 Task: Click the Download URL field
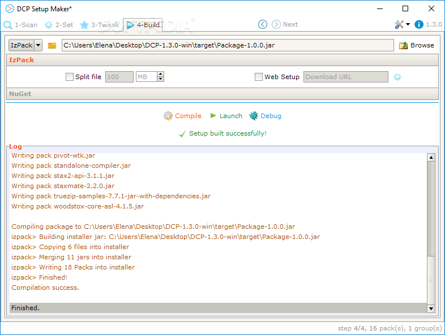[346, 77]
